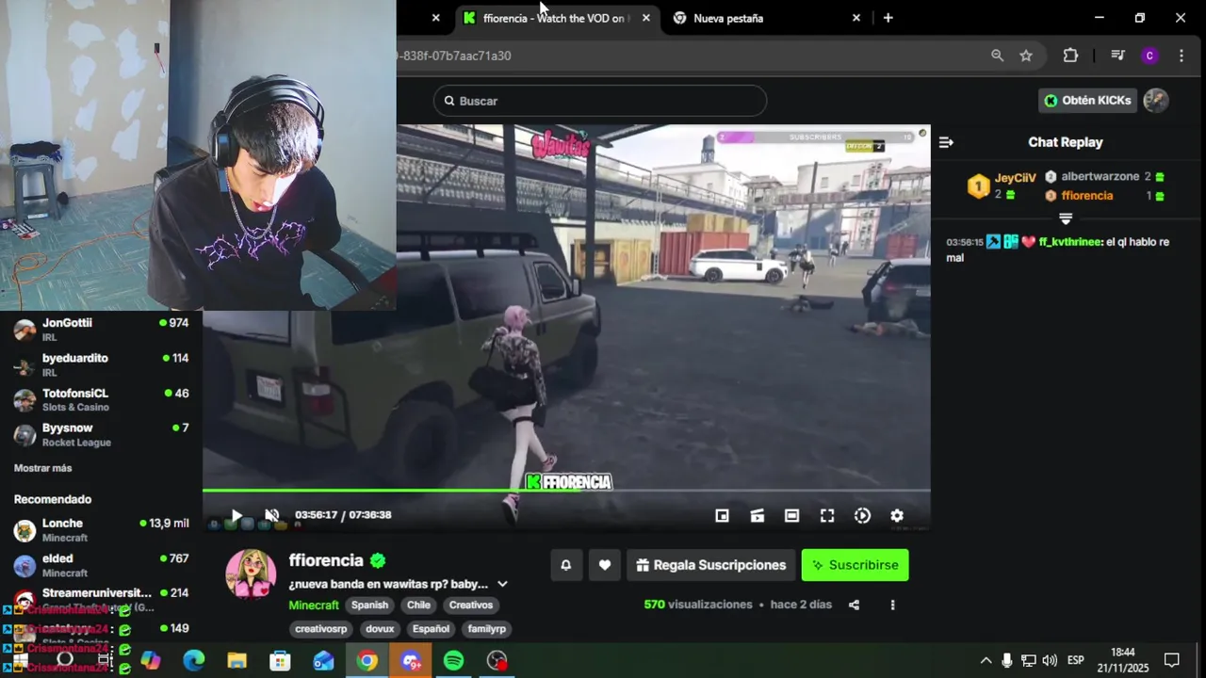Open Spotify from the taskbar

tap(453, 661)
